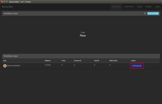The width and height of the screenshot is (162, 104).
Task: Click the Balance column header
Action: [48, 61]
